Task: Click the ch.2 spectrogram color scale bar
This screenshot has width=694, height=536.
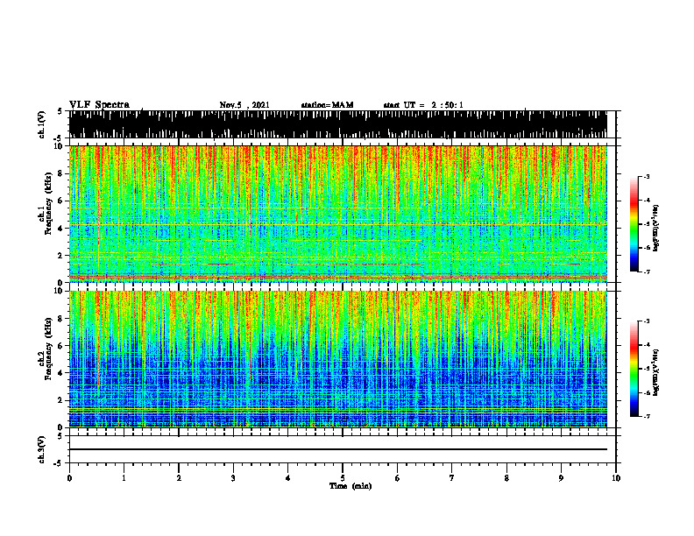Action: coord(634,369)
